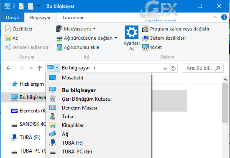Viewport: 230px width, 158px height.
Task: Switch to the Bilgisayar ribbon tab
Action: [x=40, y=18]
